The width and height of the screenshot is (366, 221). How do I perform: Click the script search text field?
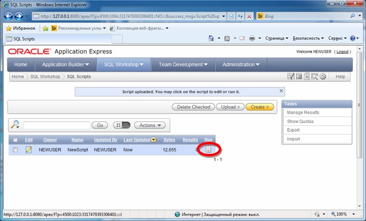pos(56,125)
